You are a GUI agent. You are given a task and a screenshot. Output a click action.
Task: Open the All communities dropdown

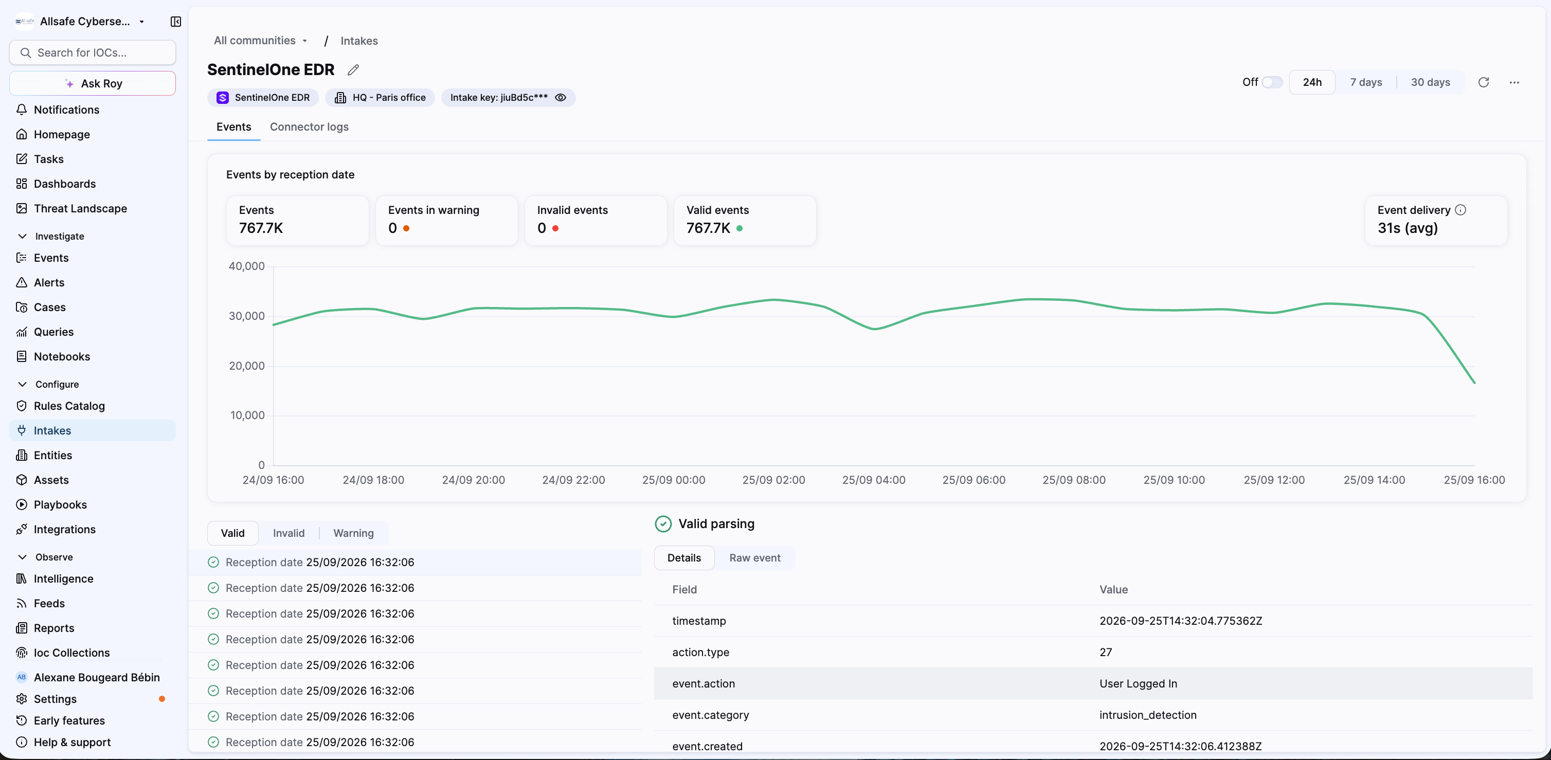261,41
